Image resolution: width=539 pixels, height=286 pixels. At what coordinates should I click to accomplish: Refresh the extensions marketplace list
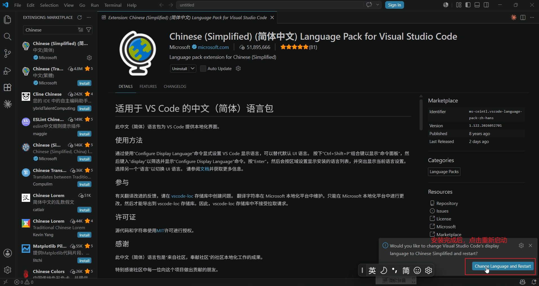(x=80, y=17)
